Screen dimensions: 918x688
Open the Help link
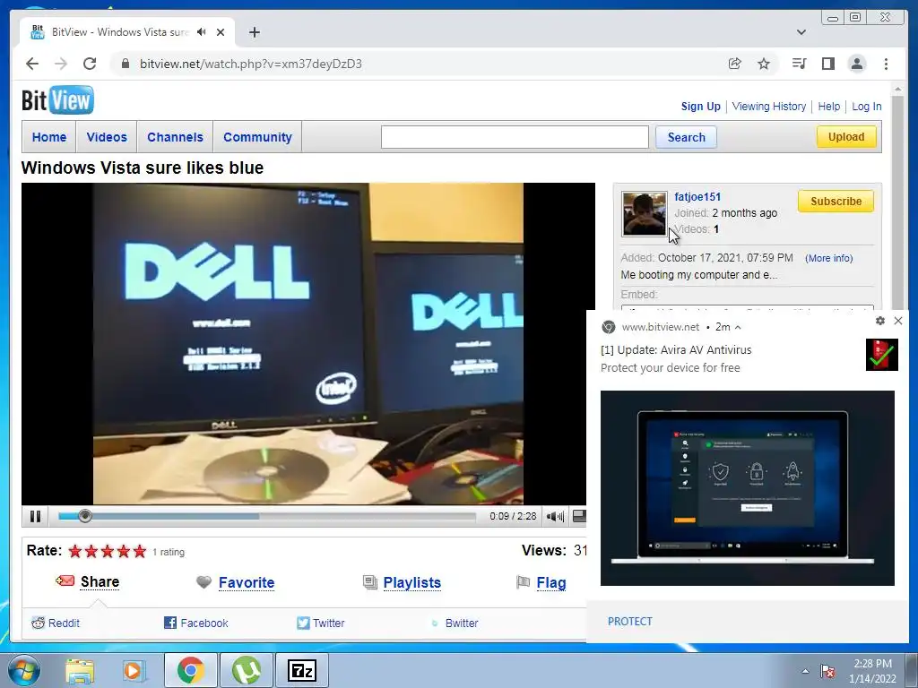coord(829,107)
